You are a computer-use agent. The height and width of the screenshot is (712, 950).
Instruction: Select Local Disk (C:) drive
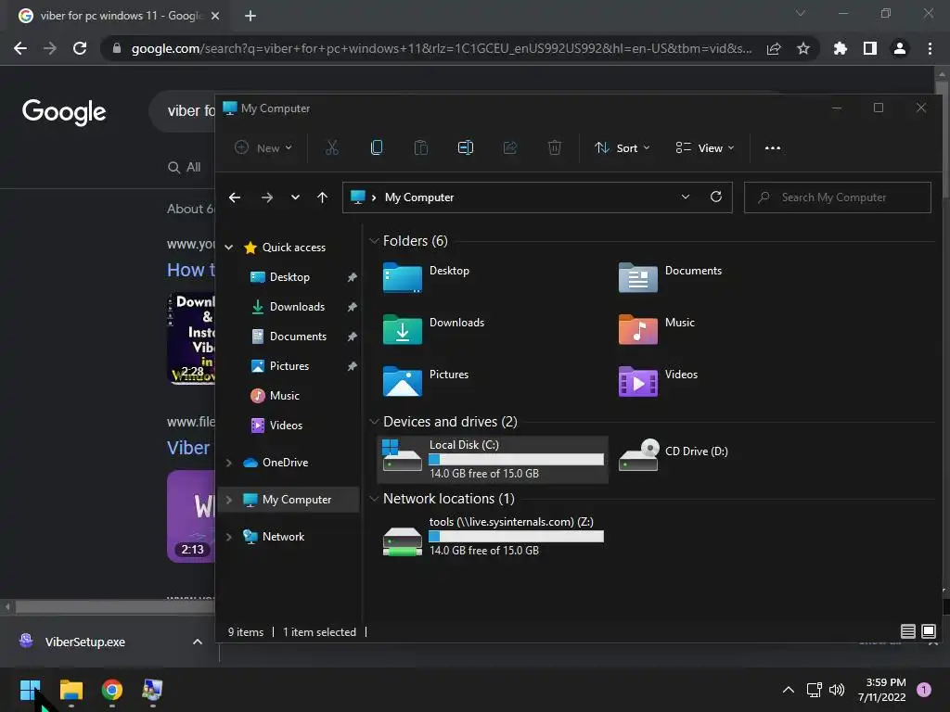[x=493, y=459]
